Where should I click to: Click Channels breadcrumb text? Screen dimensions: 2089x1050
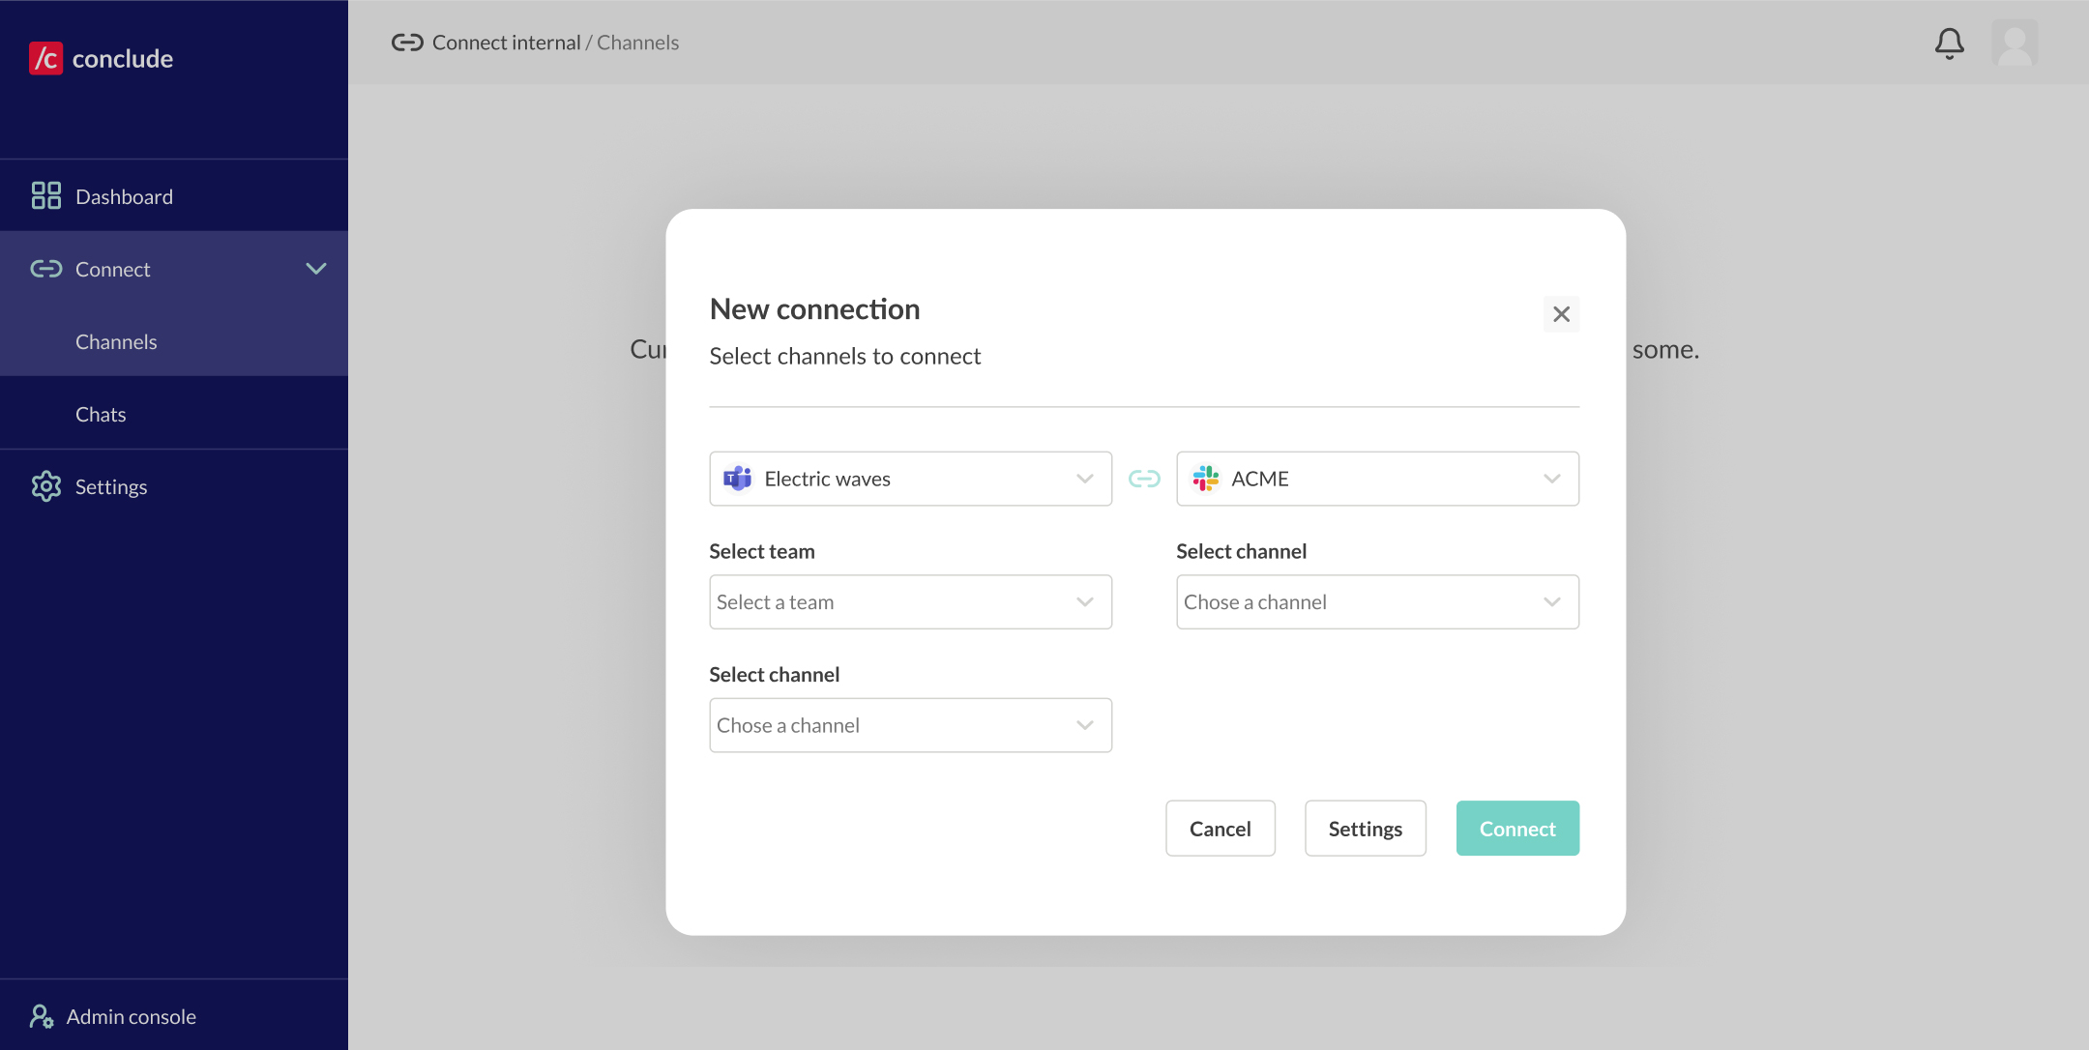637,43
